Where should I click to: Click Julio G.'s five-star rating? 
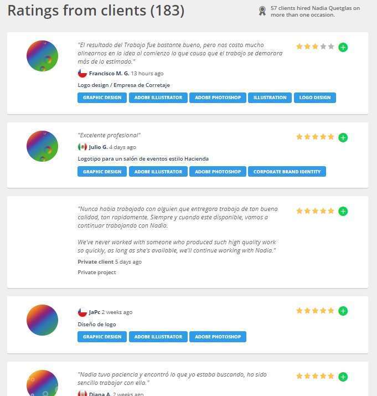tap(315, 137)
